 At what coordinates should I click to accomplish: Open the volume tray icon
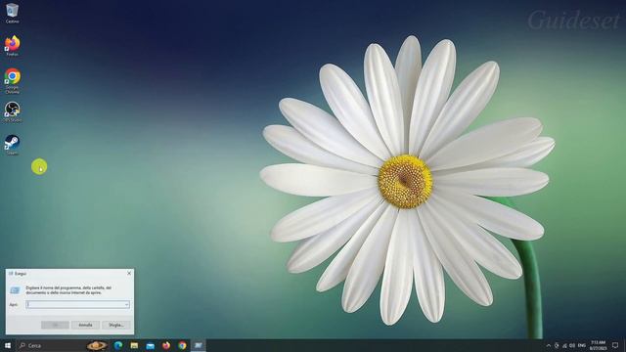coord(572,345)
